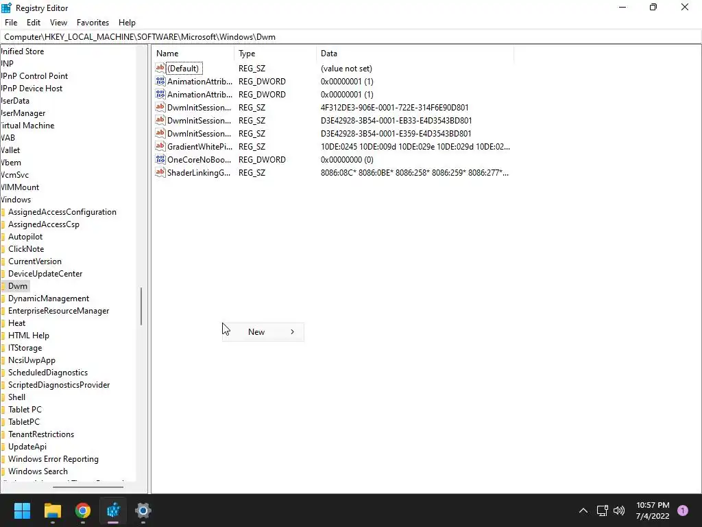Open the View menu
Image resolution: width=702 pixels, height=527 pixels.
click(59, 23)
